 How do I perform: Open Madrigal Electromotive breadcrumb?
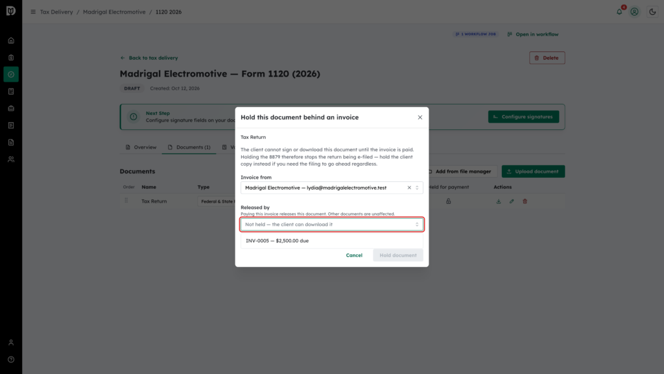click(x=114, y=12)
